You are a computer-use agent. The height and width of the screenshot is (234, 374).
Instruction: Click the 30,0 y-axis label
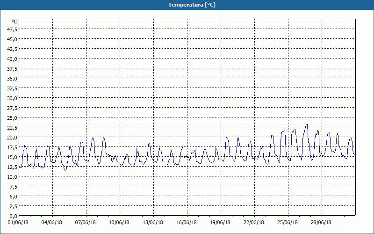12,98
